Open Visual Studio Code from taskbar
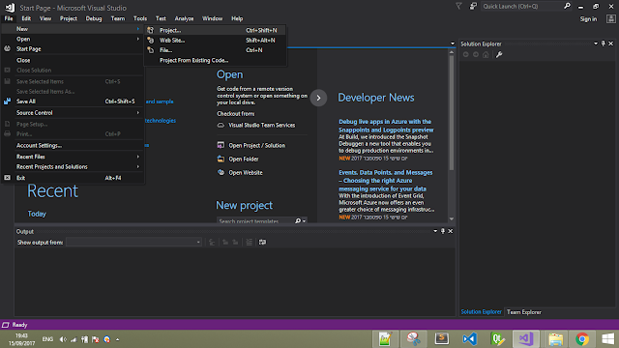Image resolution: width=619 pixels, height=348 pixels. tap(469, 338)
